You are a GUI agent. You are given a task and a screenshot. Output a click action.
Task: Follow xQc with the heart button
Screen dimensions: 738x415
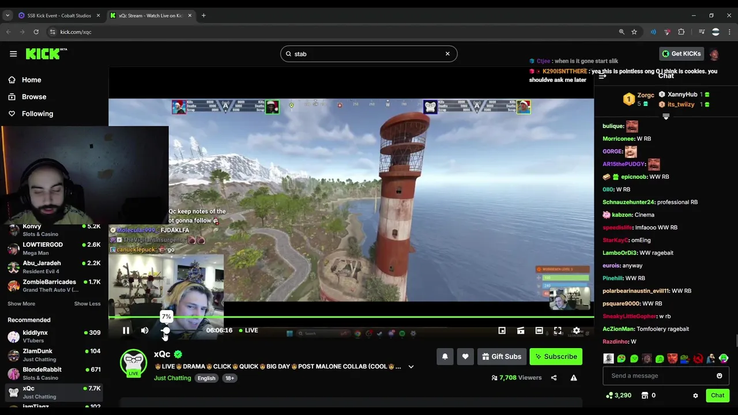pos(465,357)
